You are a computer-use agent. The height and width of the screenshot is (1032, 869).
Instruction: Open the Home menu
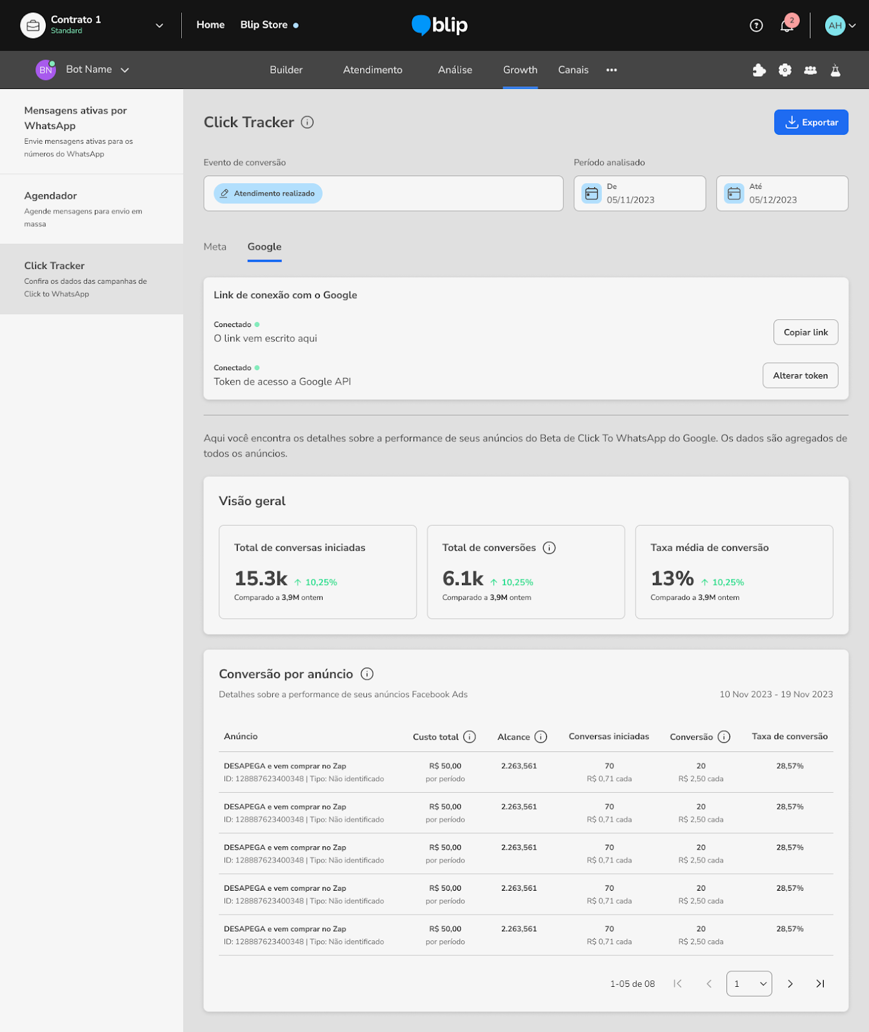coord(210,25)
